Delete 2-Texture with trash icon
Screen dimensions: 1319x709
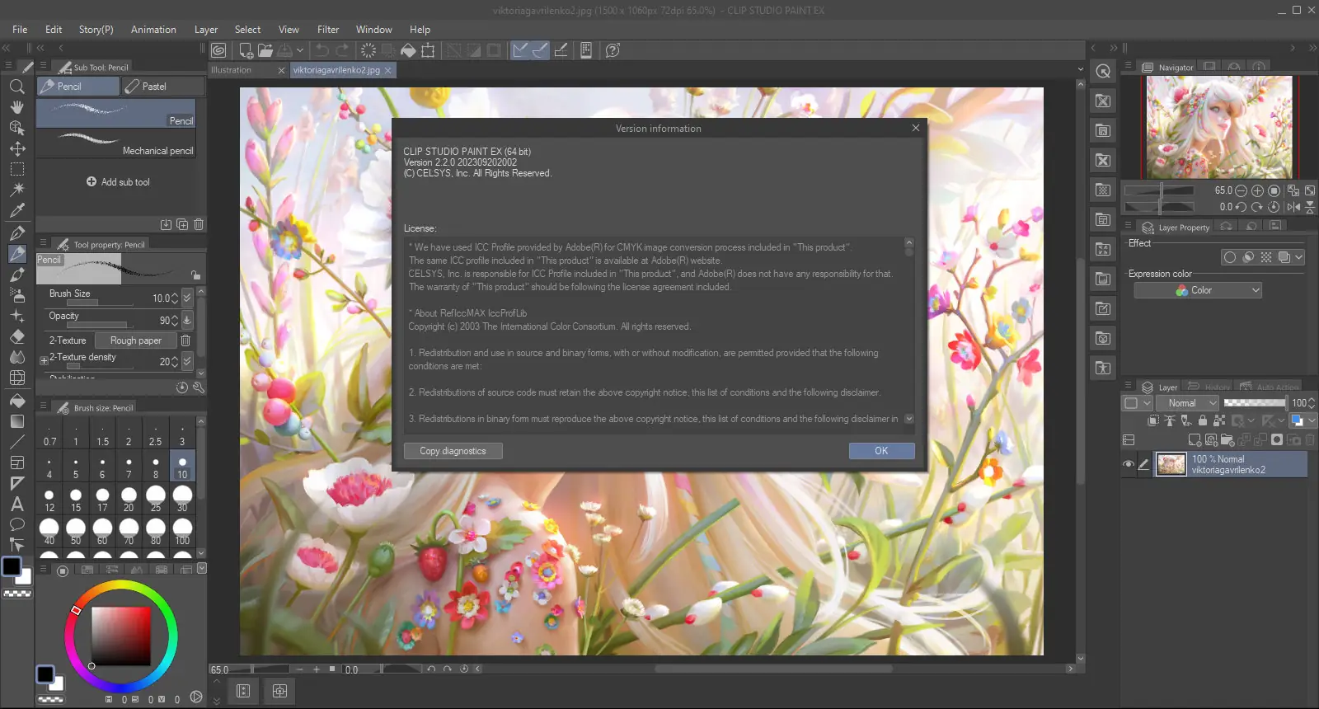(x=185, y=340)
